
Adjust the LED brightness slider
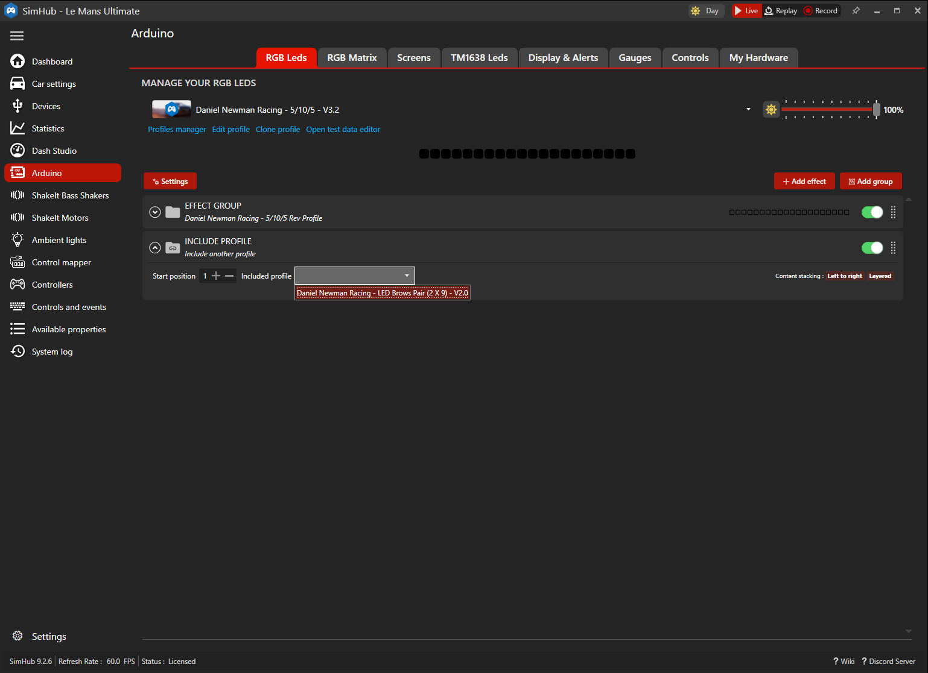[x=876, y=109]
